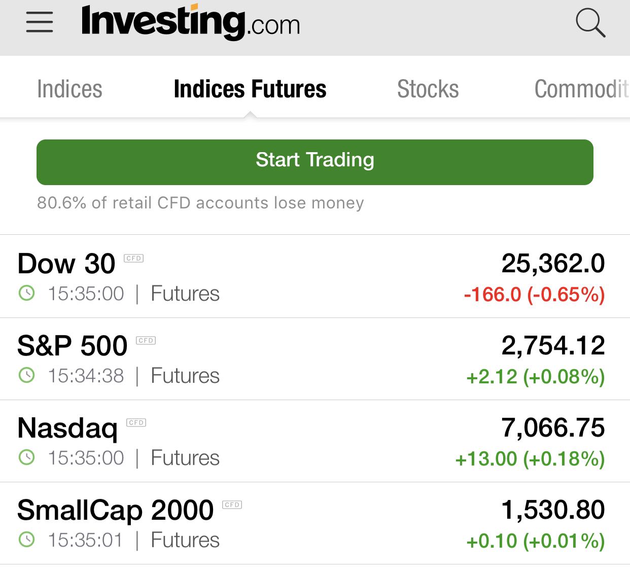
Task: Open the S&P 500 futures quote
Action: (73, 346)
